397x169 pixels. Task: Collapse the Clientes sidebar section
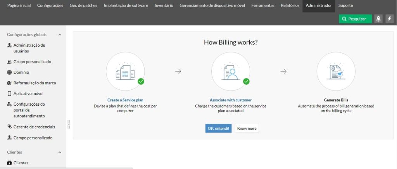tap(60, 152)
